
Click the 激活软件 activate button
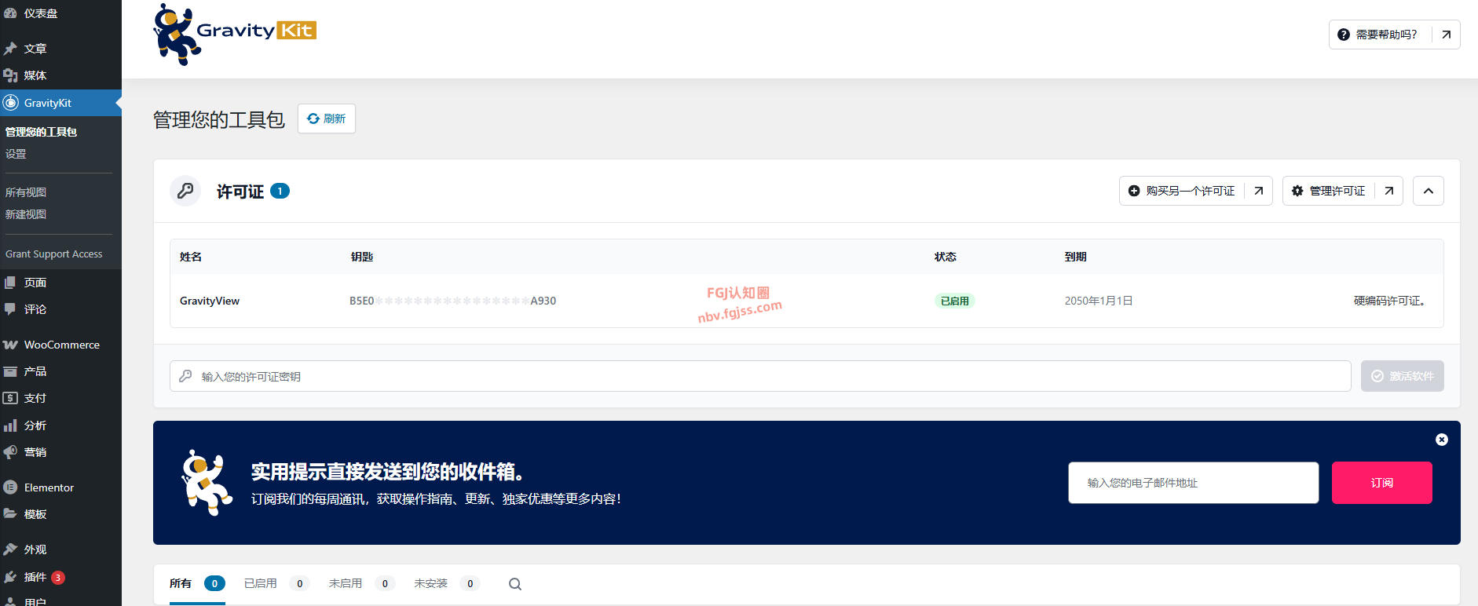click(x=1402, y=376)
